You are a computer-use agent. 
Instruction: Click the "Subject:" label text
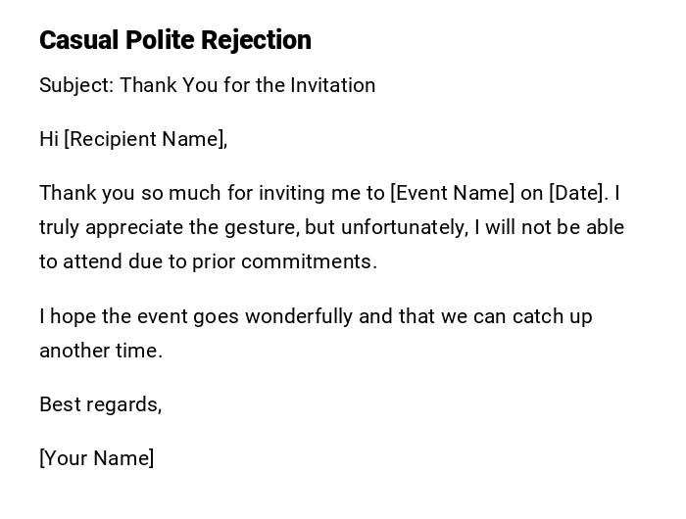(x=76, y=85)
